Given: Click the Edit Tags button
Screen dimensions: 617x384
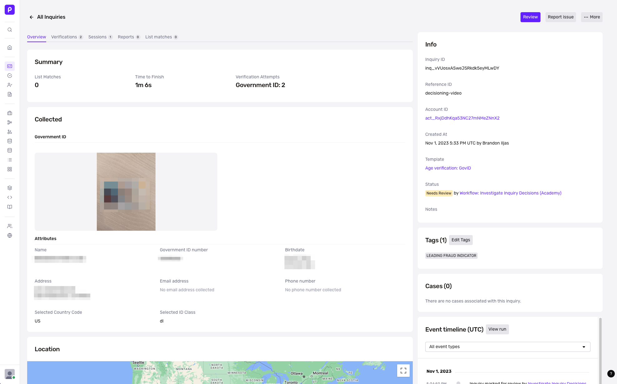Looking at the screenshot, I should [461, 240].
